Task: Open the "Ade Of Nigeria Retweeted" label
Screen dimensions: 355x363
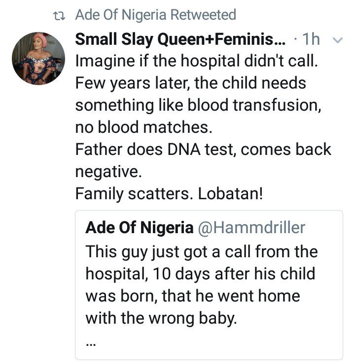Action: point(155,15)
